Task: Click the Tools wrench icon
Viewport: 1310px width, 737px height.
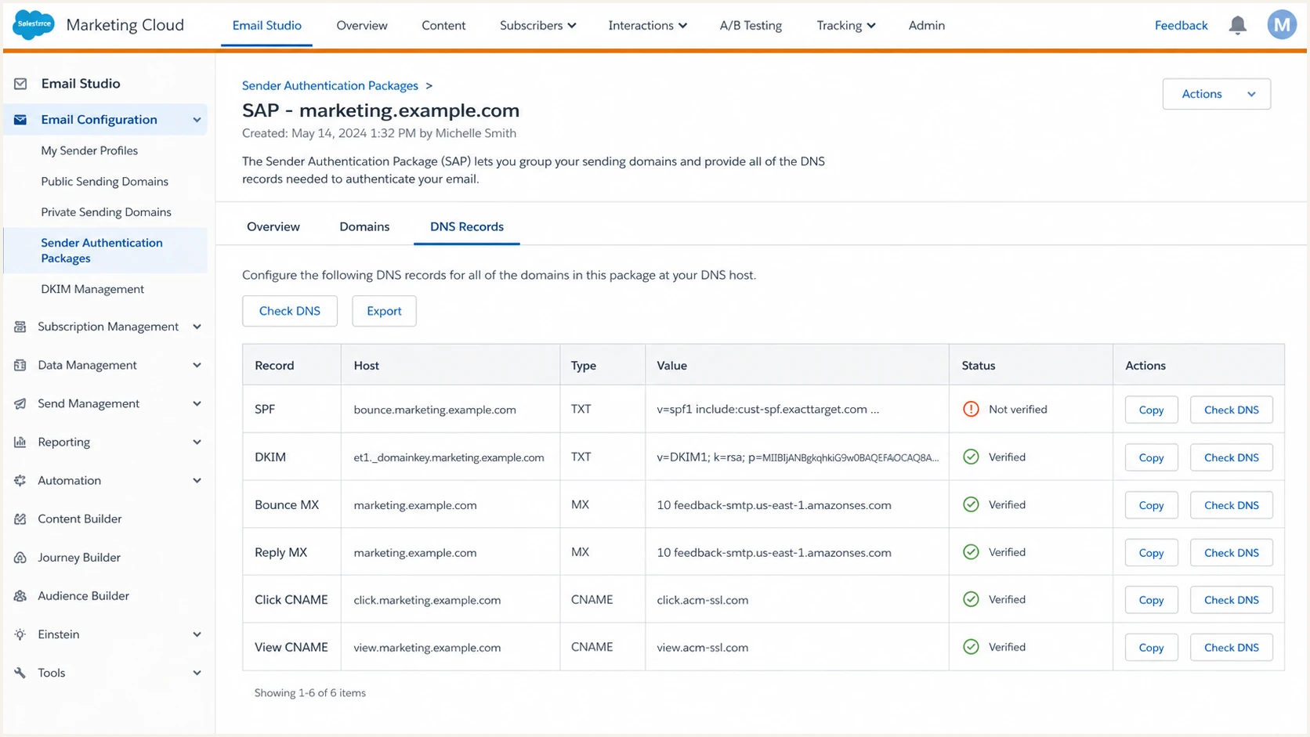Action: click(20, 673)
